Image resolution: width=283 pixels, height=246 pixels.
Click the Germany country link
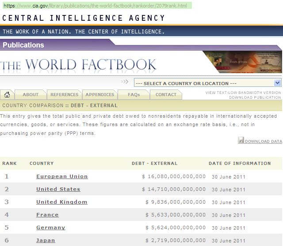(x=50, y=227)
